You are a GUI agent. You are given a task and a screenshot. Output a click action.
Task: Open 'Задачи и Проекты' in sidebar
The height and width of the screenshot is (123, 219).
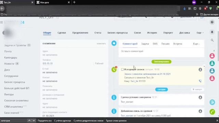15,45
